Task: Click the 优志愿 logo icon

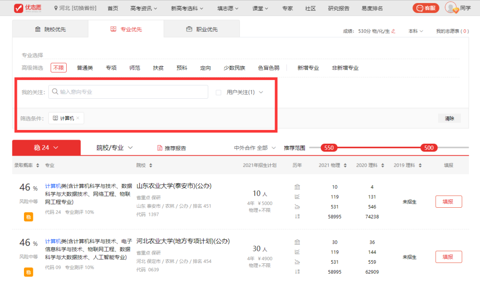Action: 19,8
